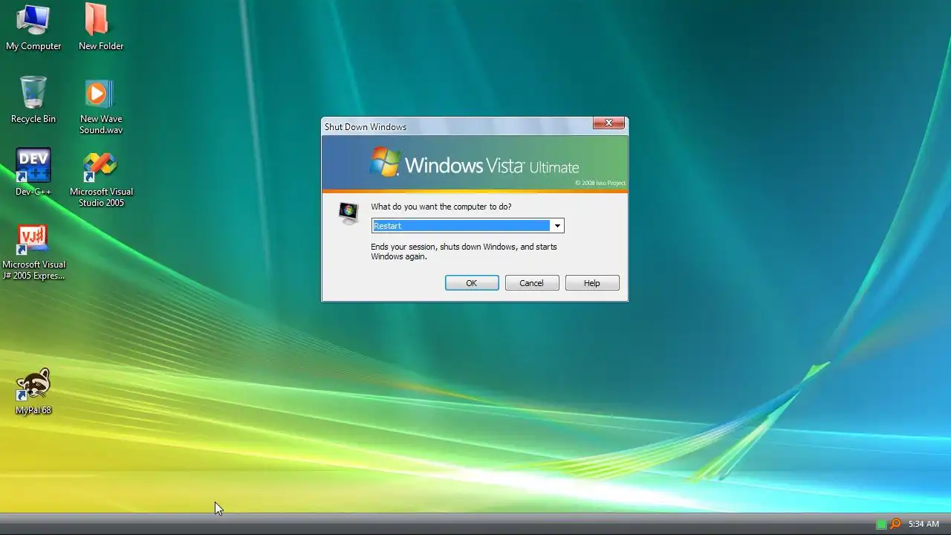Open the shutdown action dropdown arrow
Image resolution: width=951 pixels, height=535 pixels.
pyautogui.click(x=557, y=226)
